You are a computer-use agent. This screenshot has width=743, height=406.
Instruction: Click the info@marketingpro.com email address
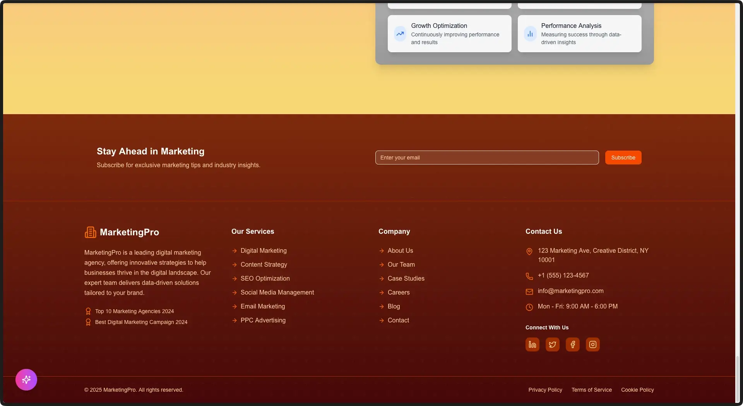(570, 291)
